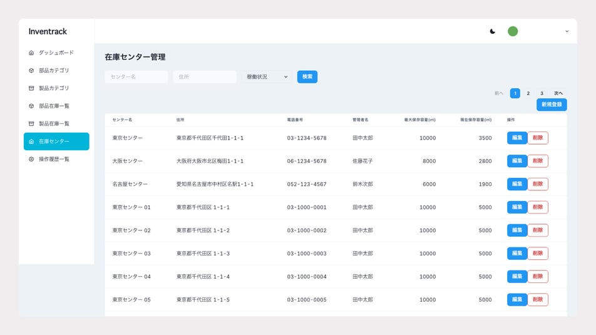Open the 稼動状況 status dropdown
596x335 pixels.
click(x=267, y=77)
